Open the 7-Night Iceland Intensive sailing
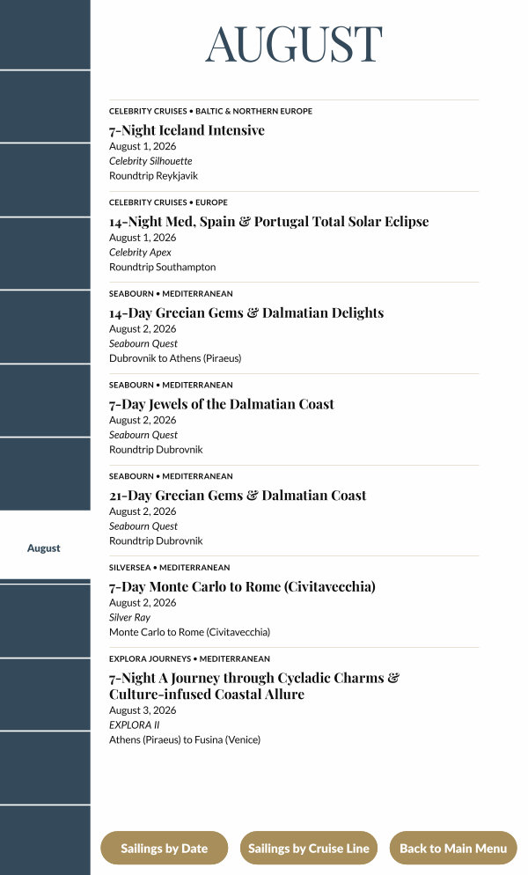 coord(187,130)
